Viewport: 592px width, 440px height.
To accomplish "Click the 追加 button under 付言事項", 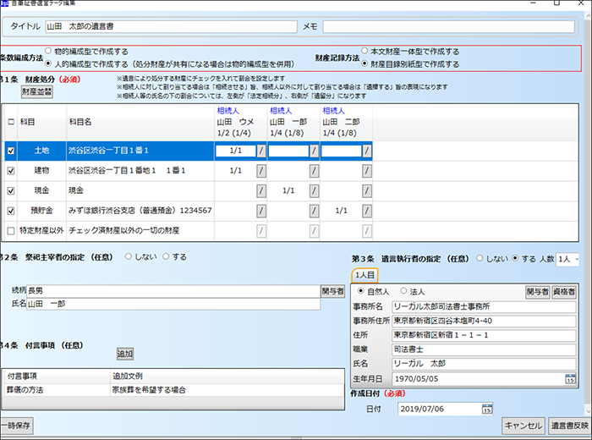I will point(125,354).
